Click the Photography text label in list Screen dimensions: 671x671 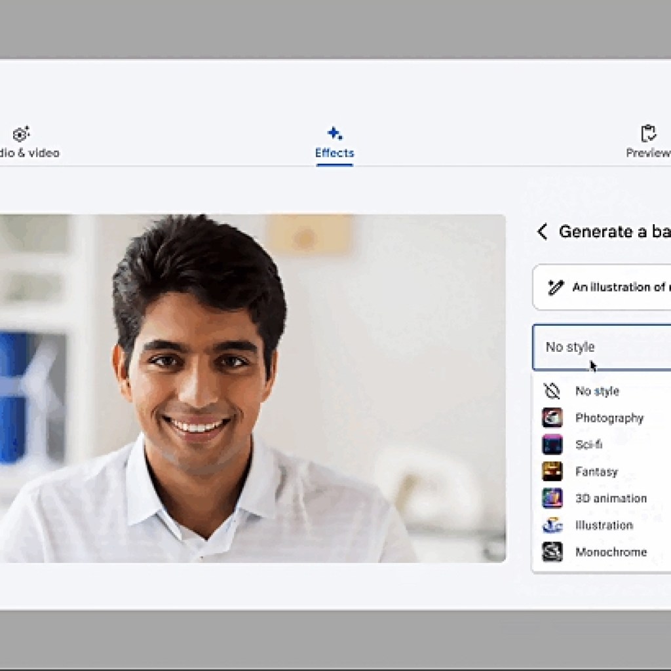(609, 418)
